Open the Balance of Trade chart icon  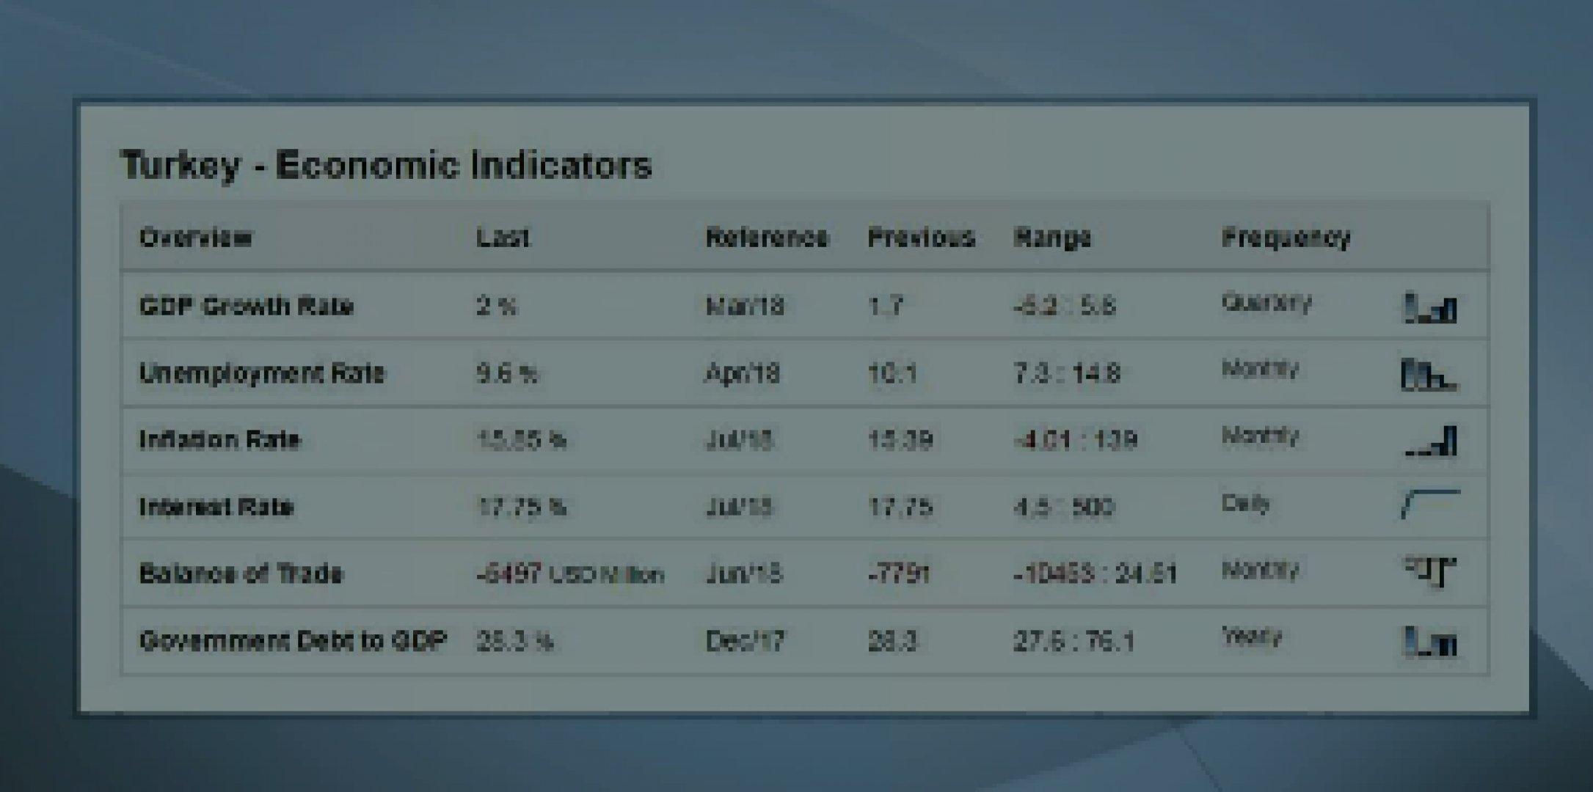point(1430,571)
